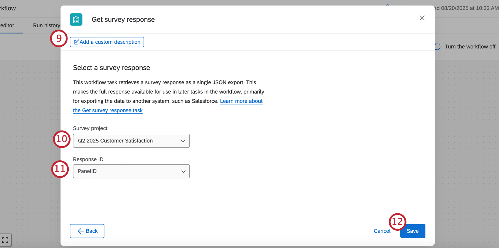This screenshot has width=499, height=248.
Task: Expand the Response ID dropdown
Action: coord(131,171)
